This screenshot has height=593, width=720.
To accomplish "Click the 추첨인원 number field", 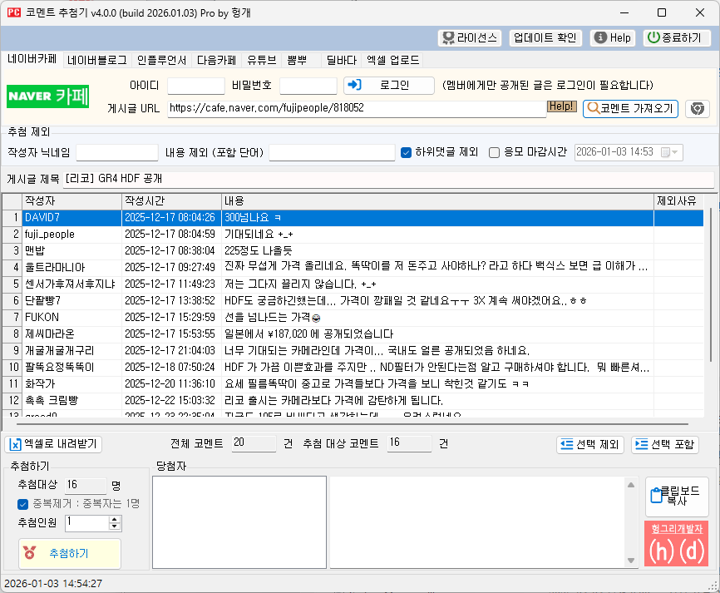I will pyautogui.click(x=87, y=523).
